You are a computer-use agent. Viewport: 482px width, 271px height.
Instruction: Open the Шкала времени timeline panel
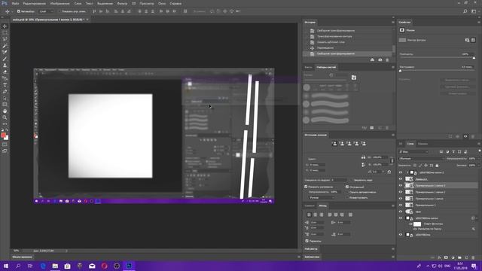pyautogui.click(x=22, y=257)
